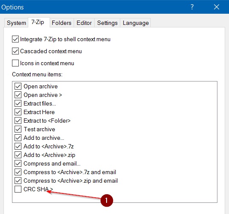The height and width of the screenshot is (214, 229).
Task: Uncheck Add to <Archive>.7z
Action: [x=18, y=146]
